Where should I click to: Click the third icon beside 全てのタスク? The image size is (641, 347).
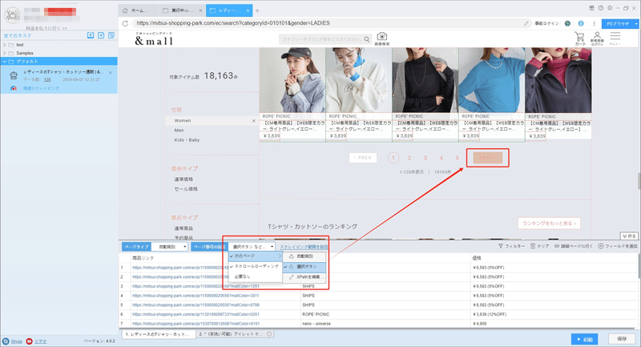point(111,35)
